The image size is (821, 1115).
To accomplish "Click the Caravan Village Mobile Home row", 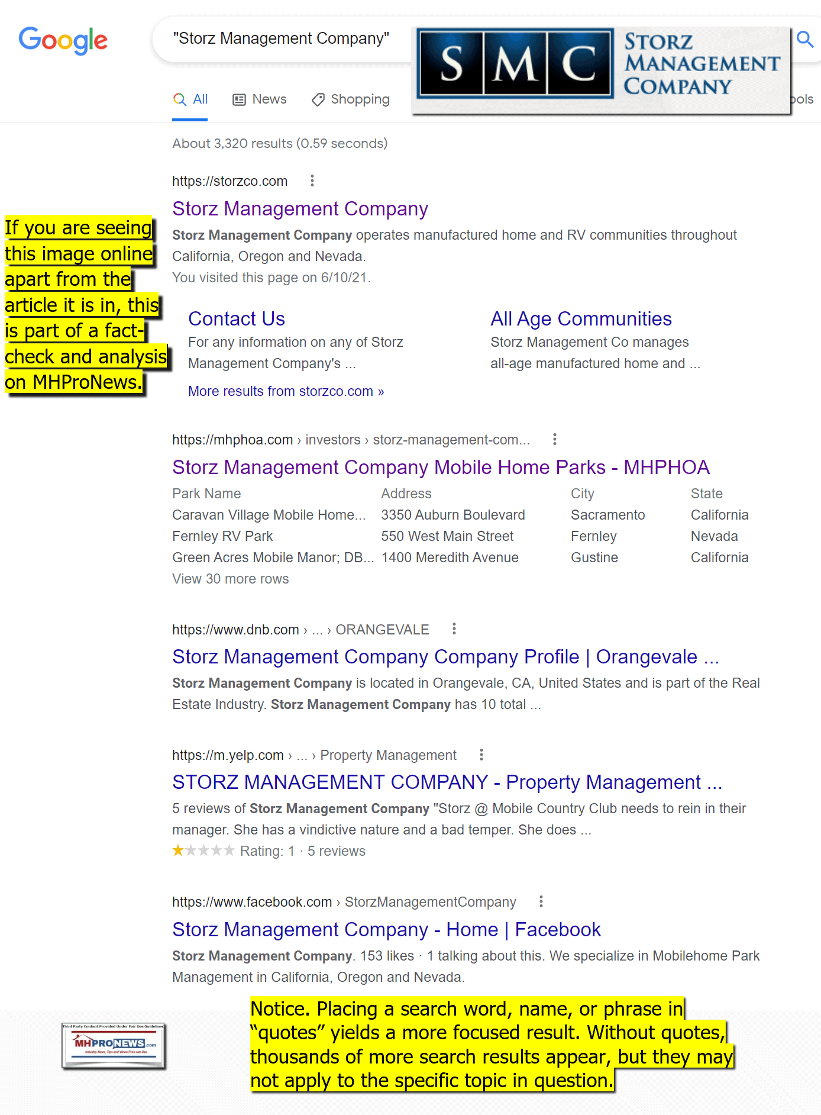I will tap(460, 515).
